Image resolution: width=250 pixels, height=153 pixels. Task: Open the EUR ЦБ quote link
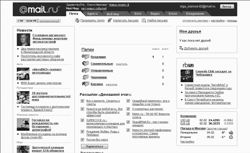click(185, 123)
